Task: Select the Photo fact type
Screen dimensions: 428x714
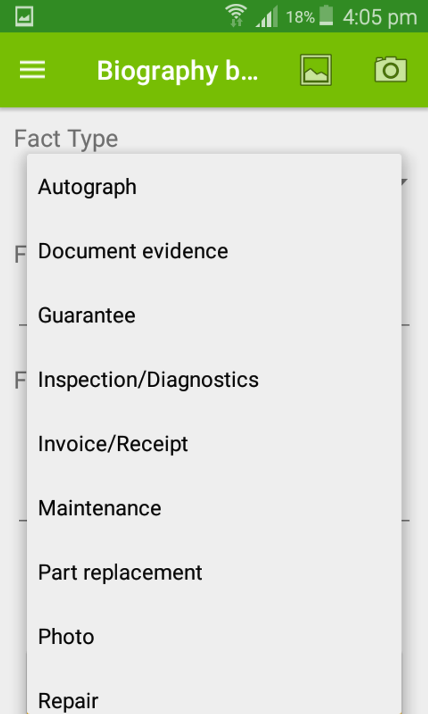Action: coord(66,636)
